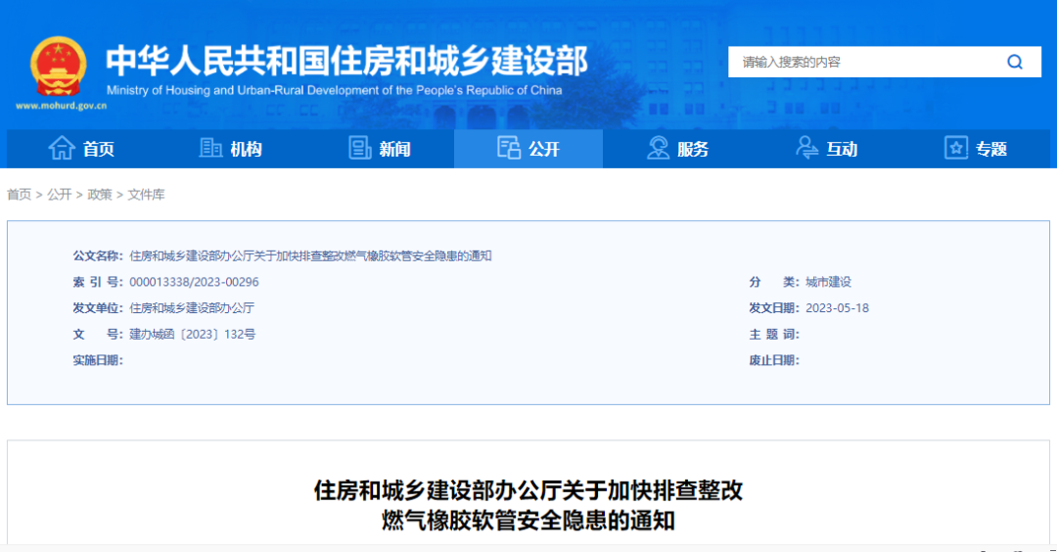Open the 服务 navigation tab
The width and height of the screenshot is (1057, 552).
click(x=677, y=149)
